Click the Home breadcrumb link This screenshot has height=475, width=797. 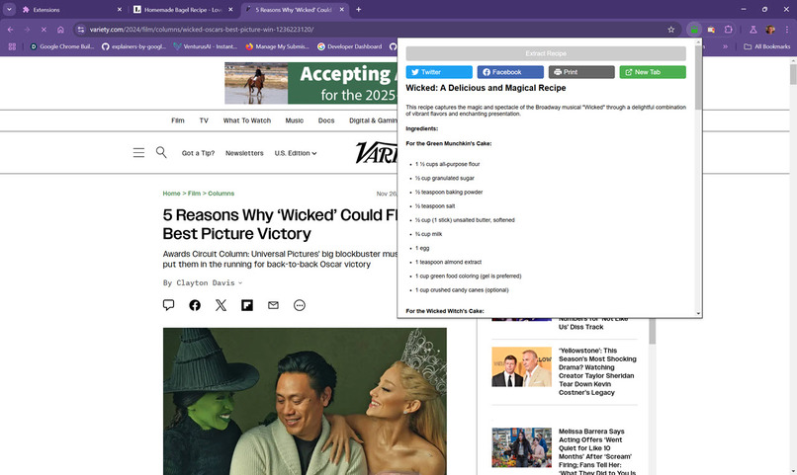(171, 194)
